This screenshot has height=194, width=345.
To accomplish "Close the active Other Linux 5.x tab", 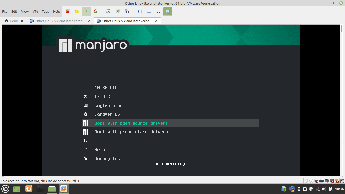I will click(x=157, y=21).
